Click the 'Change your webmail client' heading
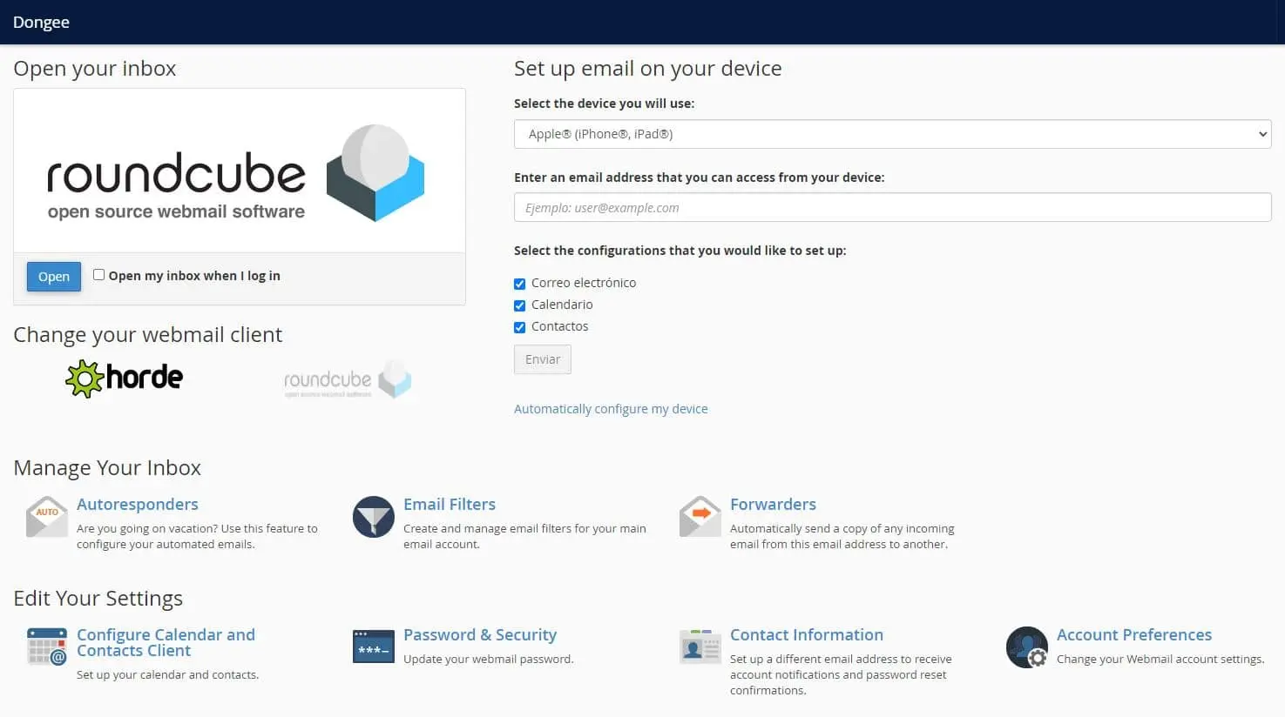Viewport: 1285px width, 717px height. pos(148,334)
